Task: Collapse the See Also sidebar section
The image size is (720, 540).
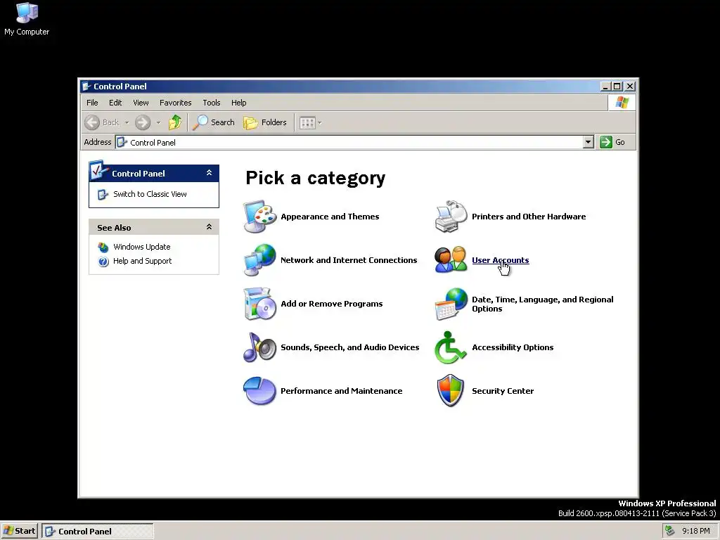Action: tap(209, 227)
